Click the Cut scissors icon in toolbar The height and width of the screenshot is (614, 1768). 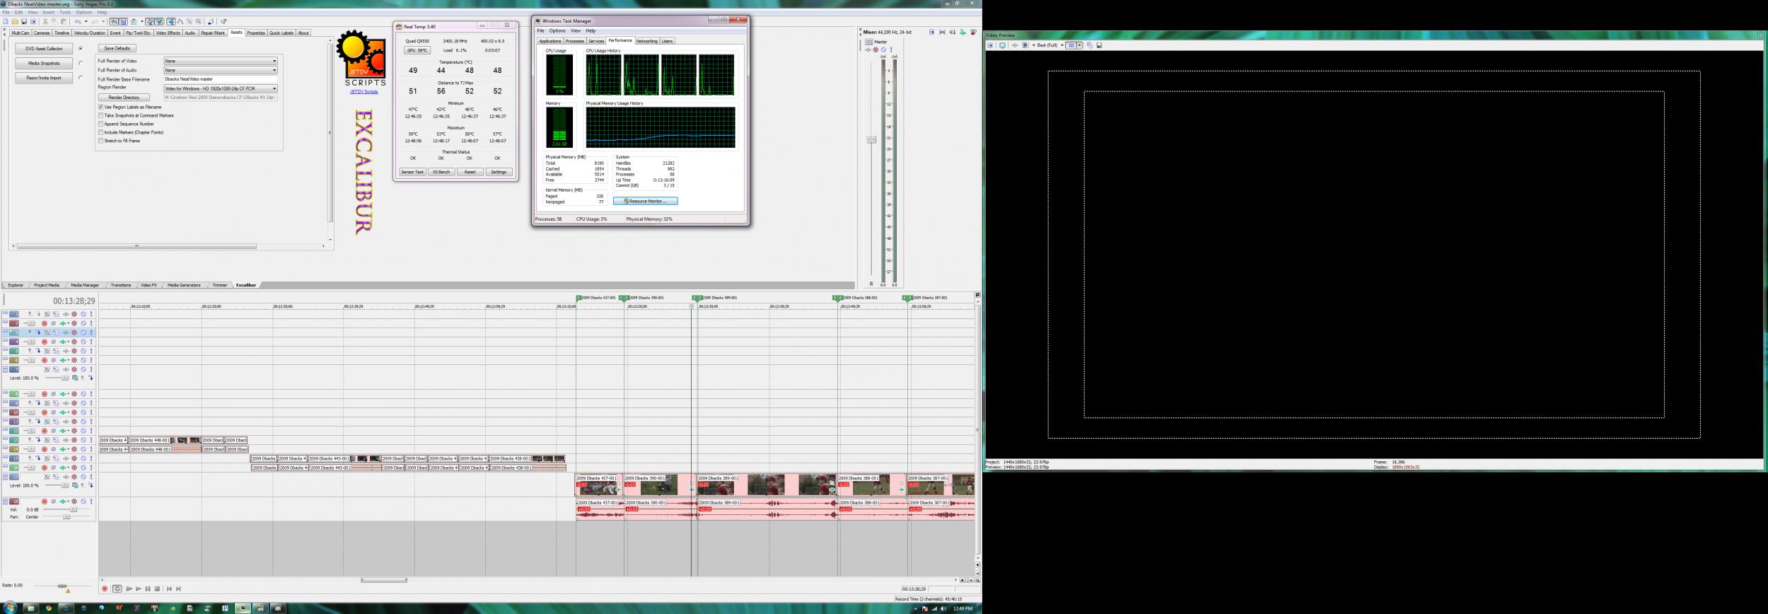(45, 22)
